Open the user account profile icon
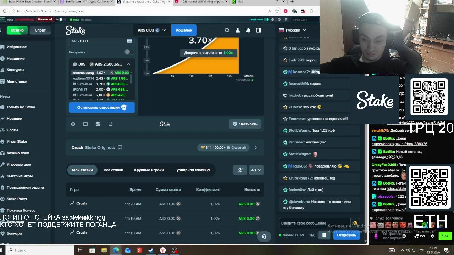Screen dimensions: 454x255 (x=238, y=30)
